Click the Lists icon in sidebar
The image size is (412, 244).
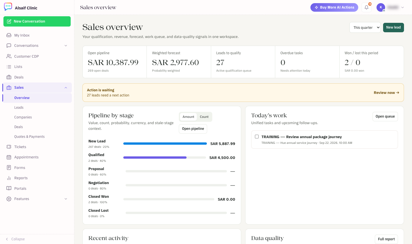tap(9, 67)
